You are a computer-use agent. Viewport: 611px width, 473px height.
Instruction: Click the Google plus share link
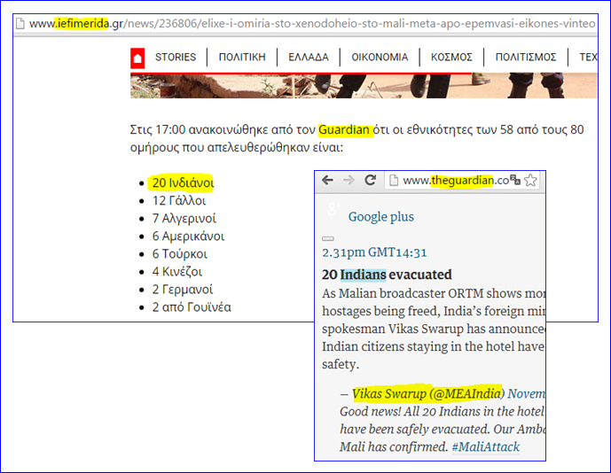point(380,217)
